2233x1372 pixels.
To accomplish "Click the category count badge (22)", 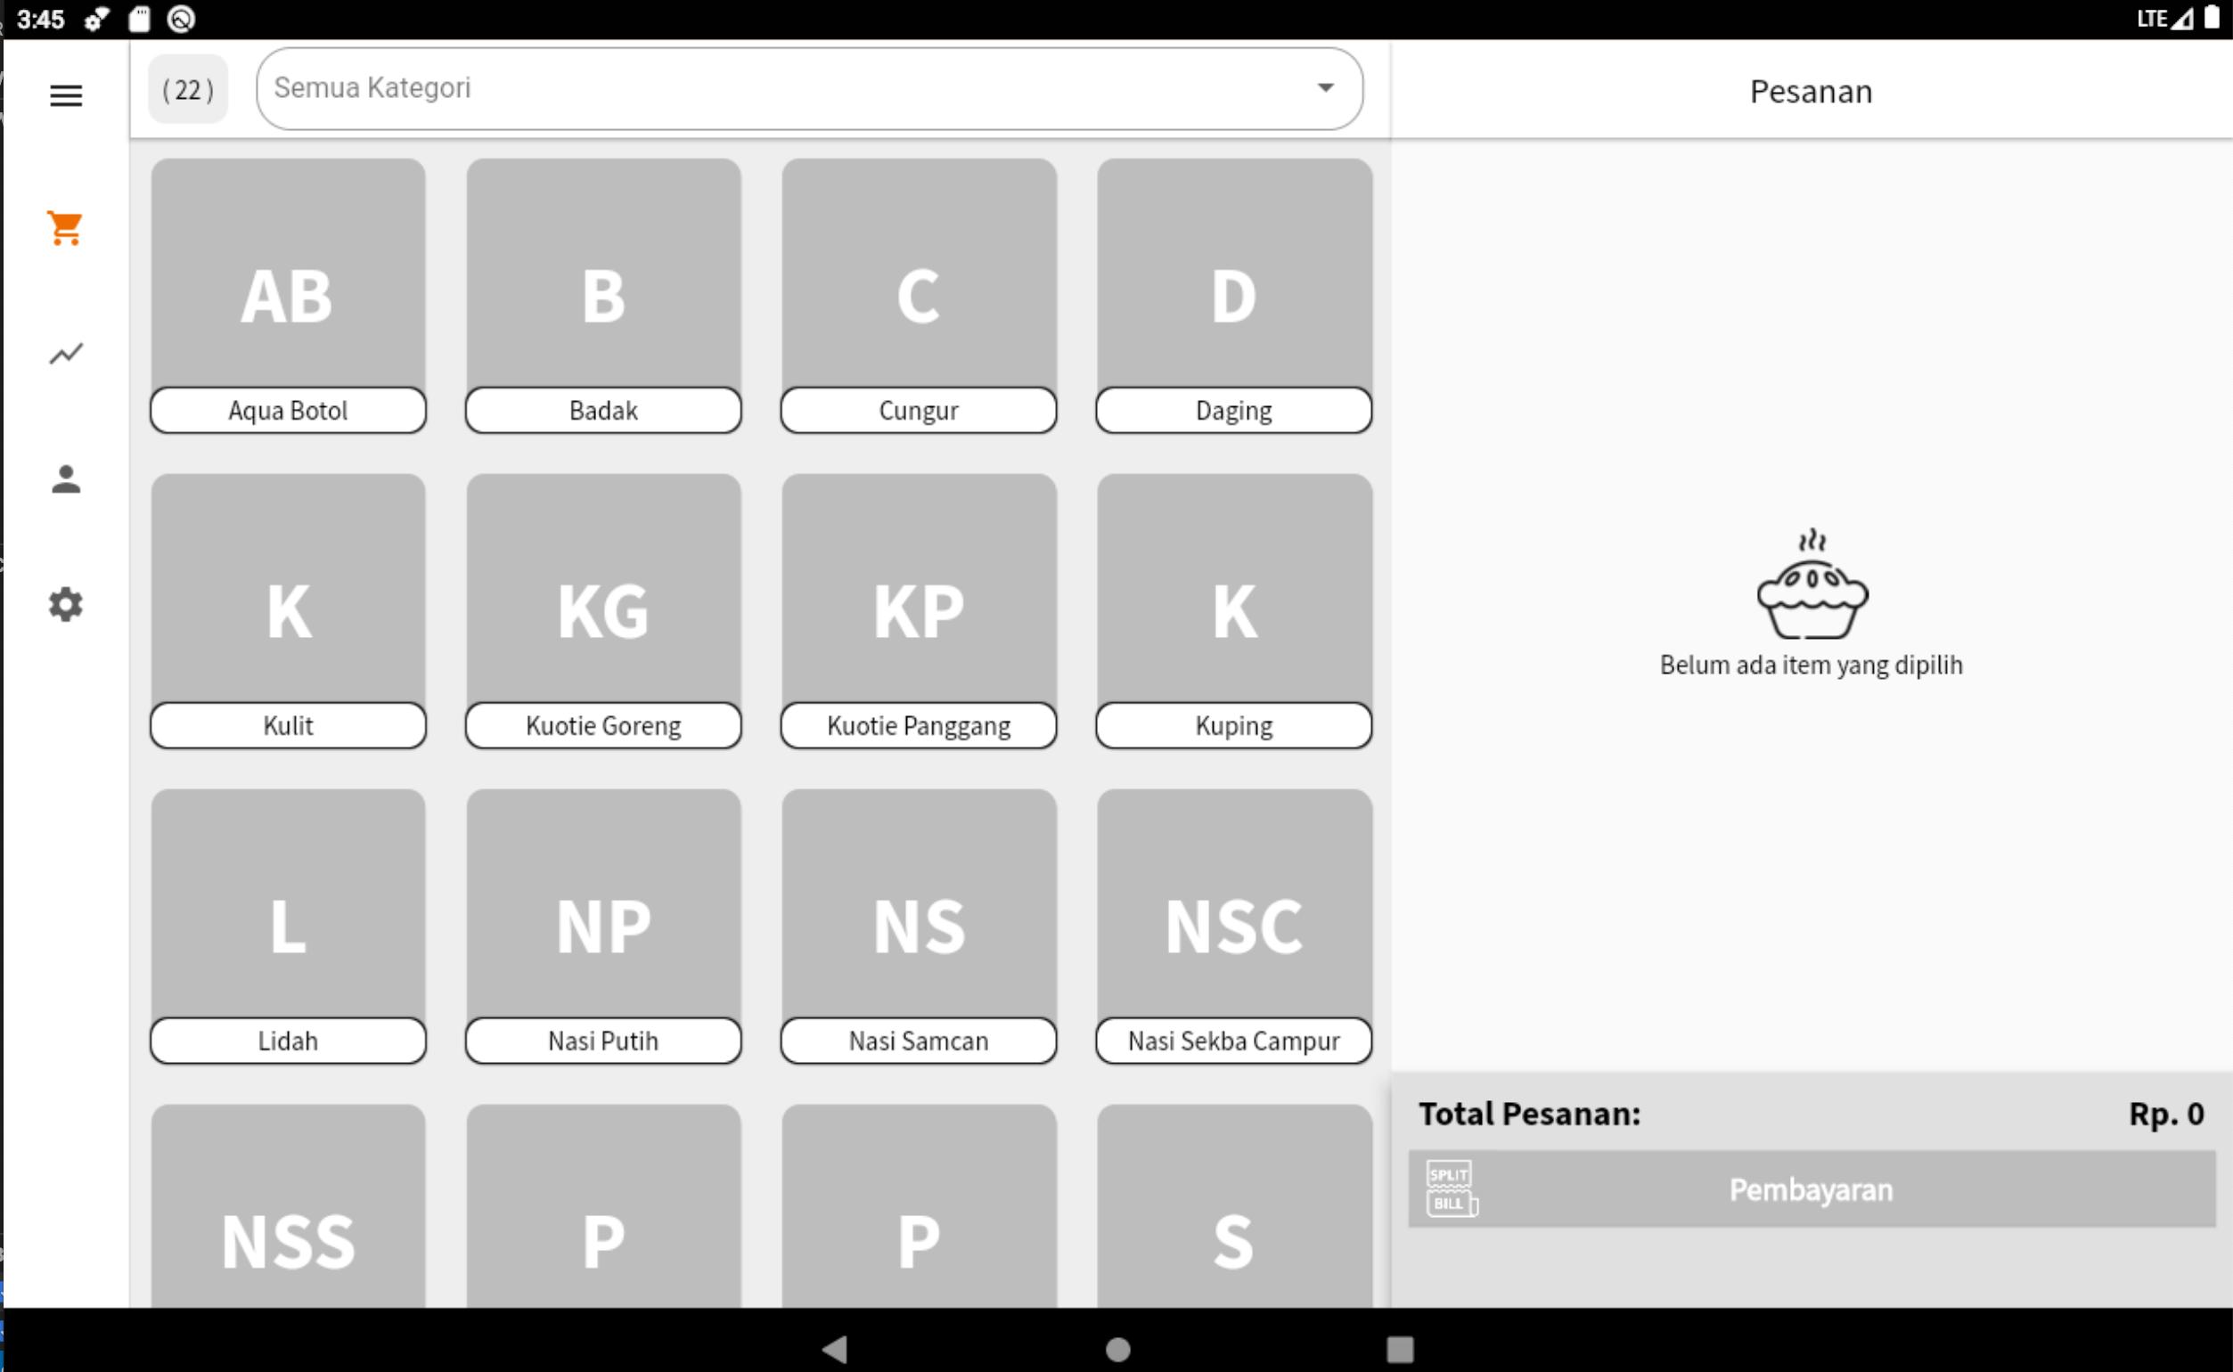I will click(188, 89).
